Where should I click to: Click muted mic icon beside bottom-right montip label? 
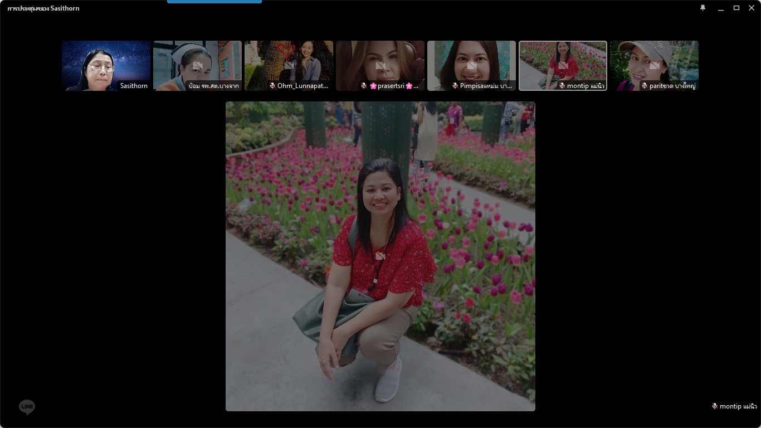pos(714,406)
